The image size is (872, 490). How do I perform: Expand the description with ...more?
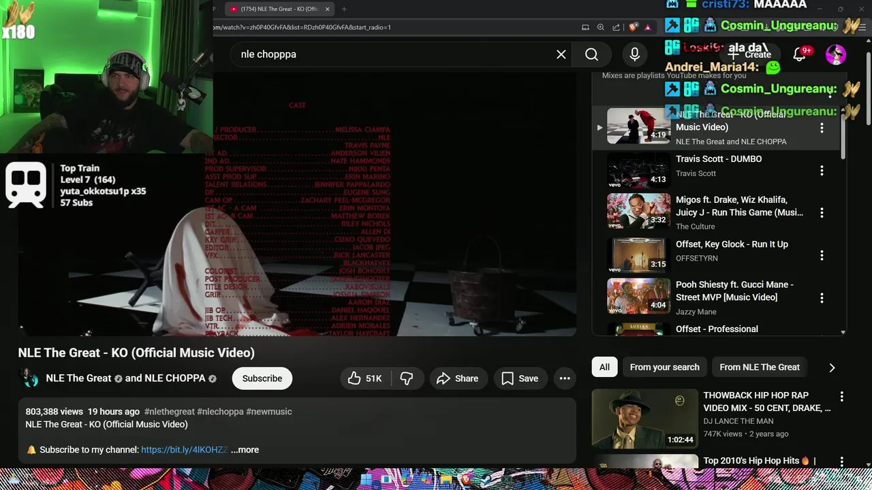(x=245, y=450)
